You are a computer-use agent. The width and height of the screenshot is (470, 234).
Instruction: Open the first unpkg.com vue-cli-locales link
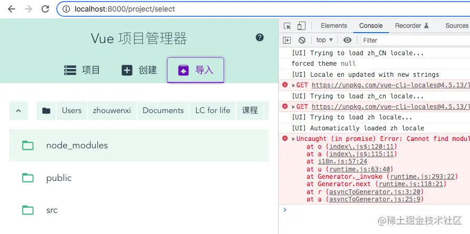[391, 85]
